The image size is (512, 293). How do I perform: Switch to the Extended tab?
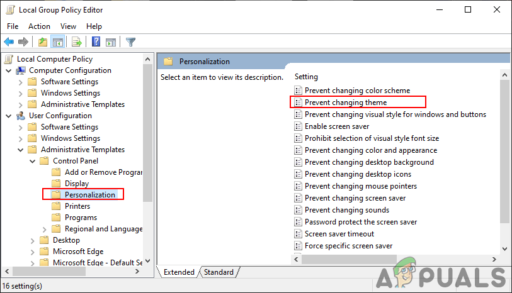click(x=179, y=272)
